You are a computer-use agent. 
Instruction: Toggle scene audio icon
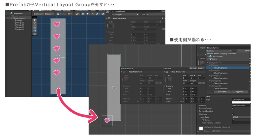pyautogui.click(x=92, y=14)
